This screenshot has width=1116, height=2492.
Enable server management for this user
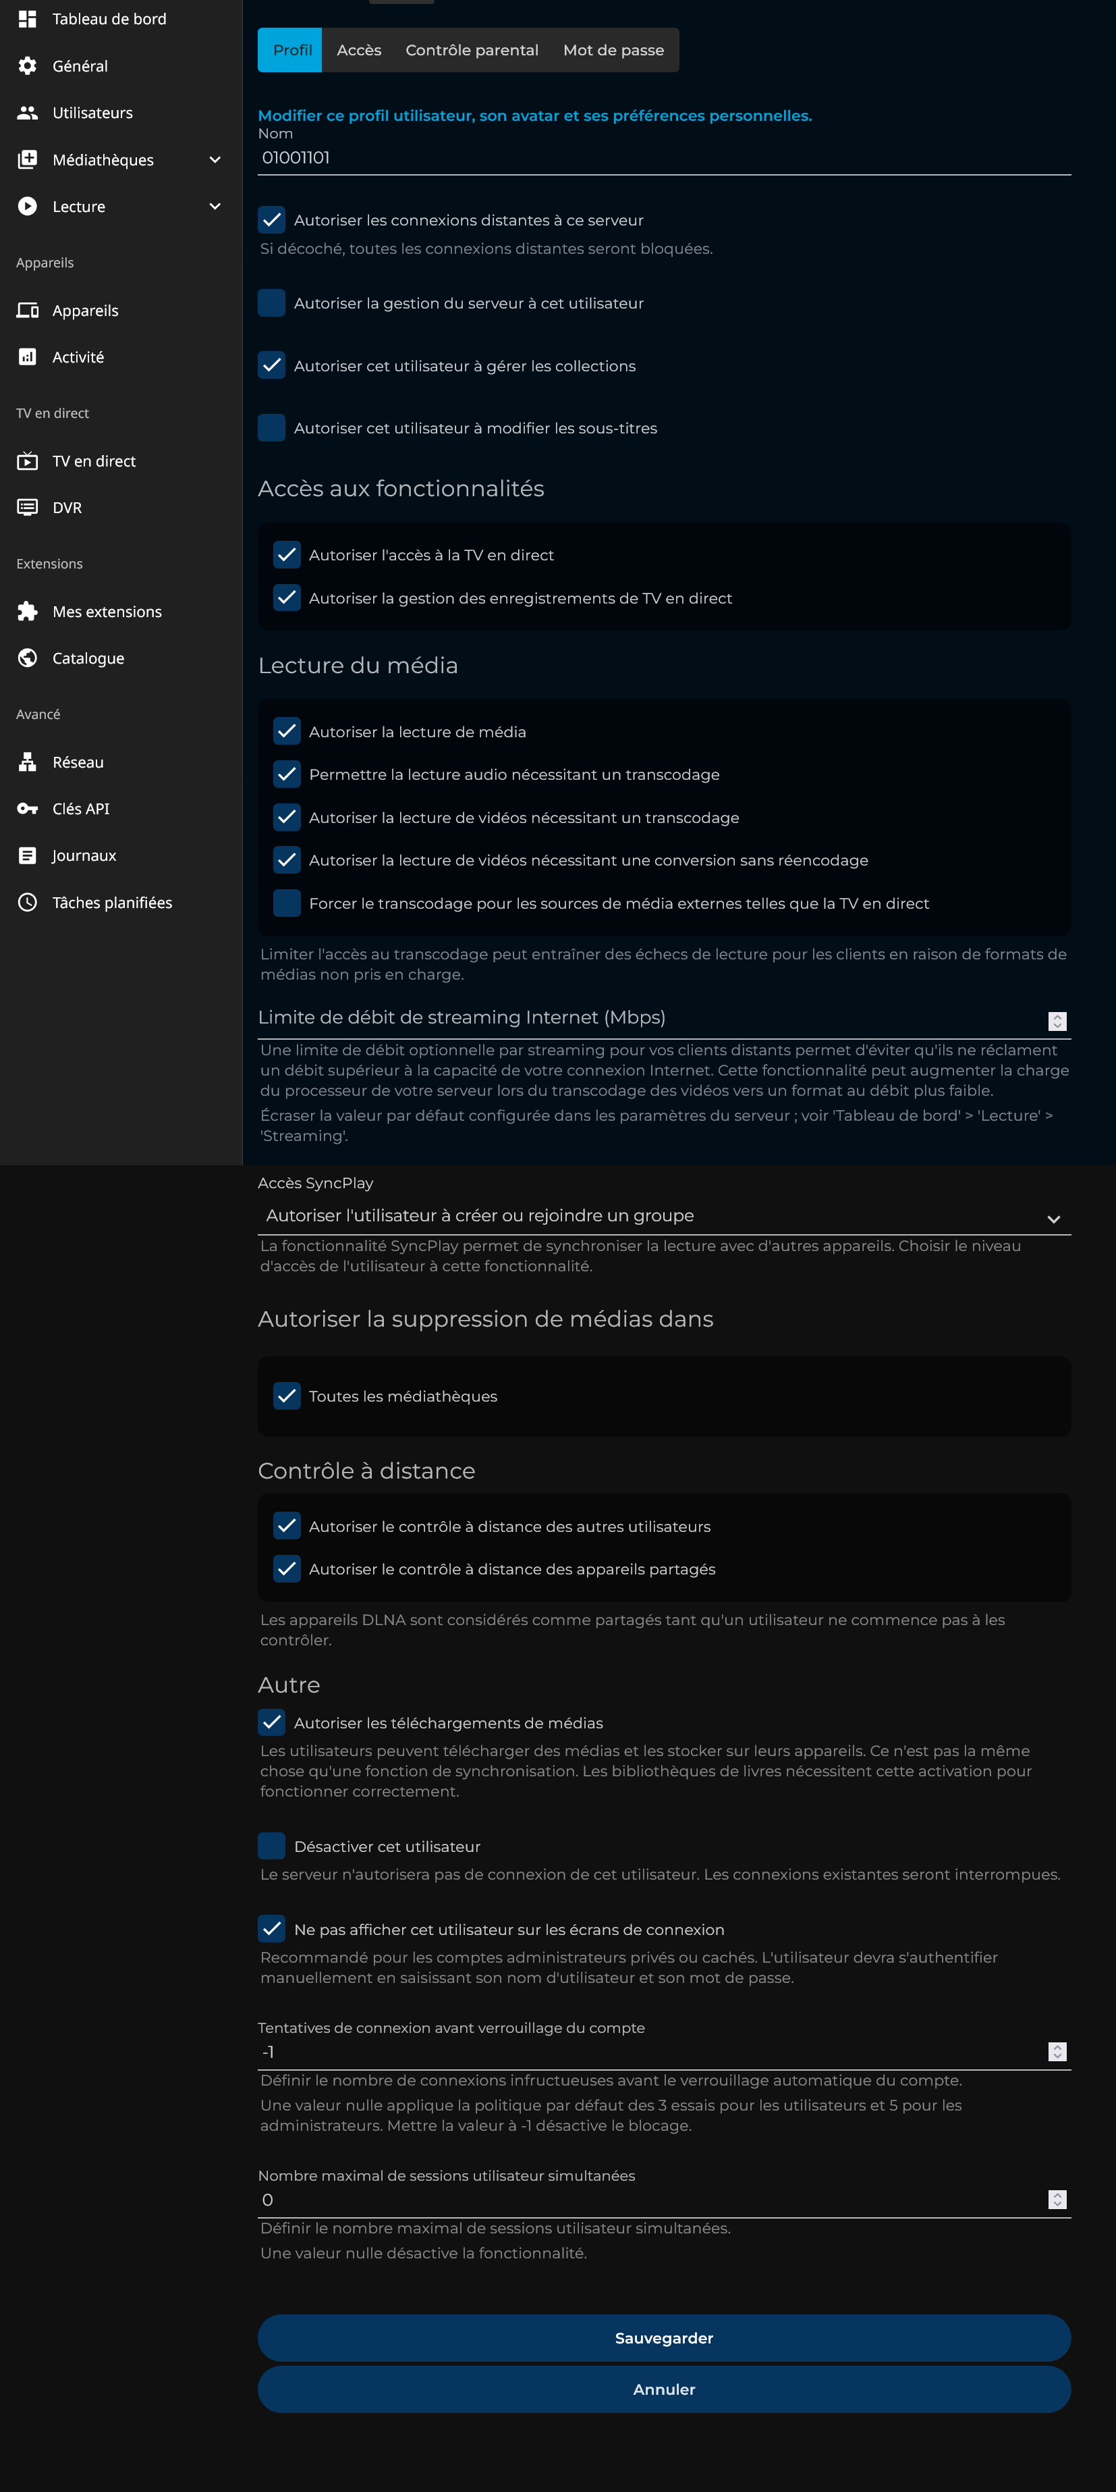pyautogui.click(x=272, y=302)
